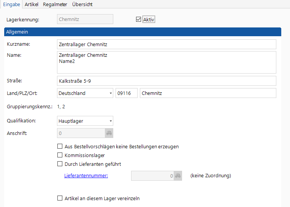Screen dimensions: 290x207
Task: Click binoculars lookup icon beside Lieferantennummer field
Action: (178, 176)
